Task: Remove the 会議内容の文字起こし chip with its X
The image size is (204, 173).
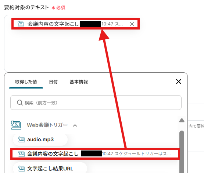Action: [132, 24]
